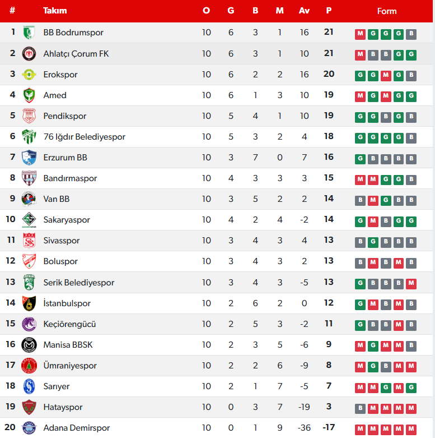Image resolution: width=435 pixels, height=438 pixels.
Task: Click the İstanbulspor team crest
Action: click(x=29, y=303)
